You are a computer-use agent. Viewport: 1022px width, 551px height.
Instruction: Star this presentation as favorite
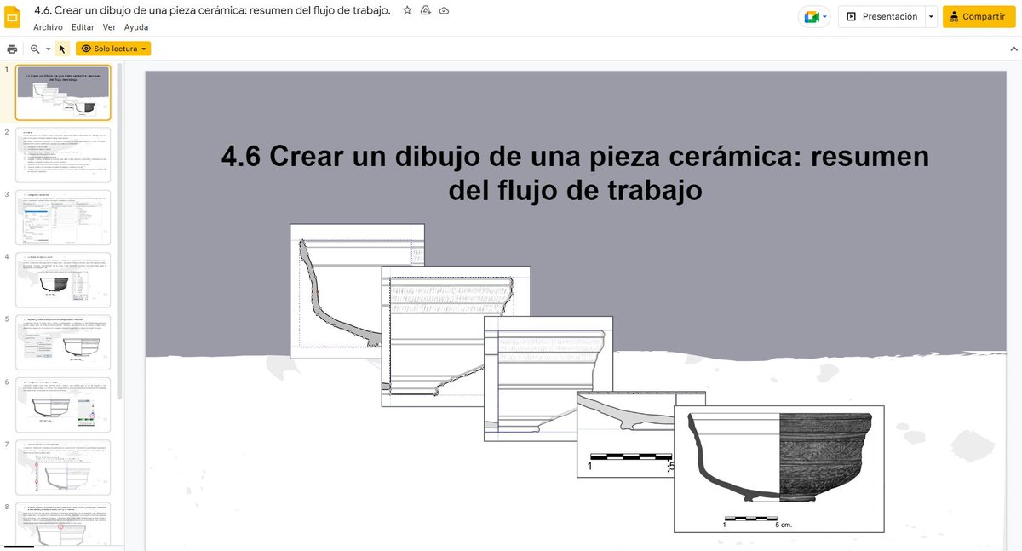(x=406, y=10)
